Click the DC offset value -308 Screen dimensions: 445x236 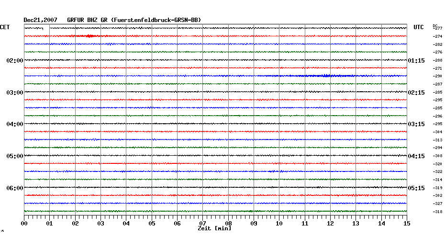438,156
